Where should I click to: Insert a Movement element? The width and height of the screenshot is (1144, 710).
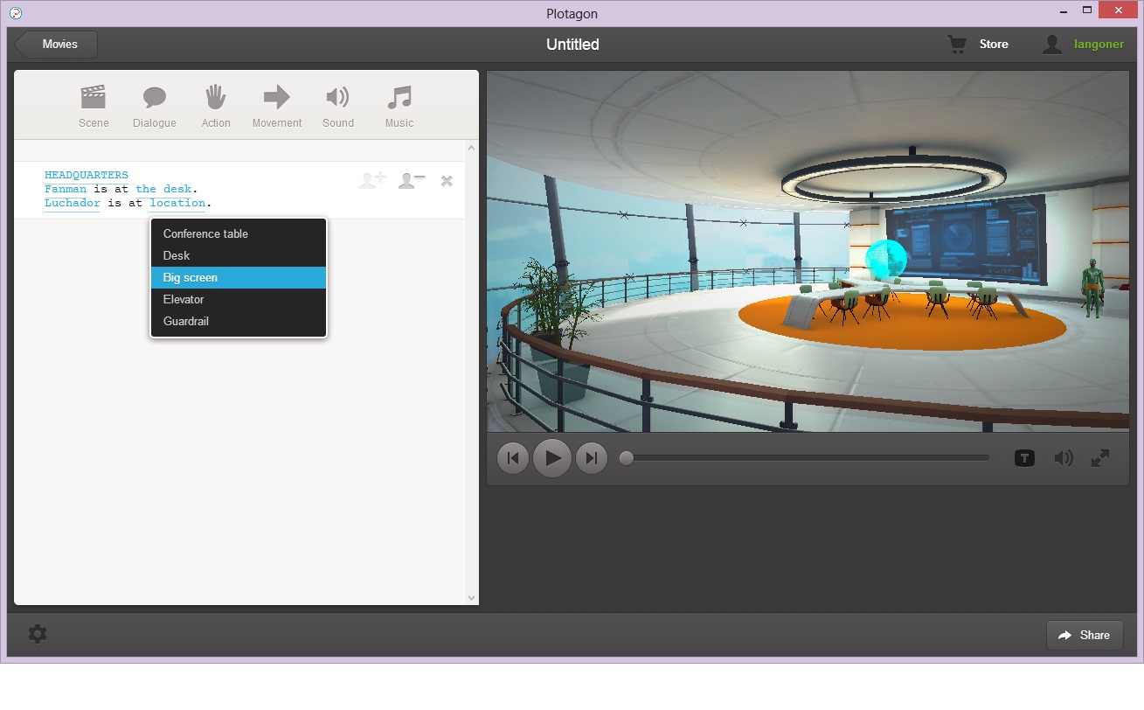(x=277, y=107)
